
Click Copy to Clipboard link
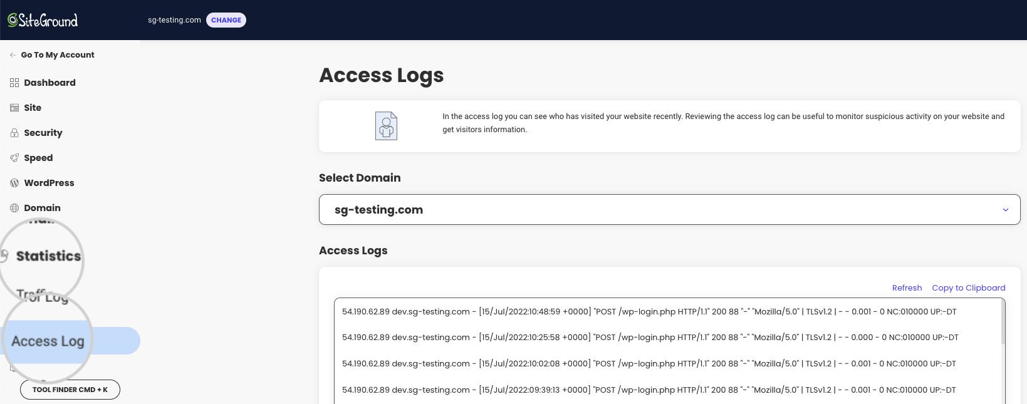point(968,288)
